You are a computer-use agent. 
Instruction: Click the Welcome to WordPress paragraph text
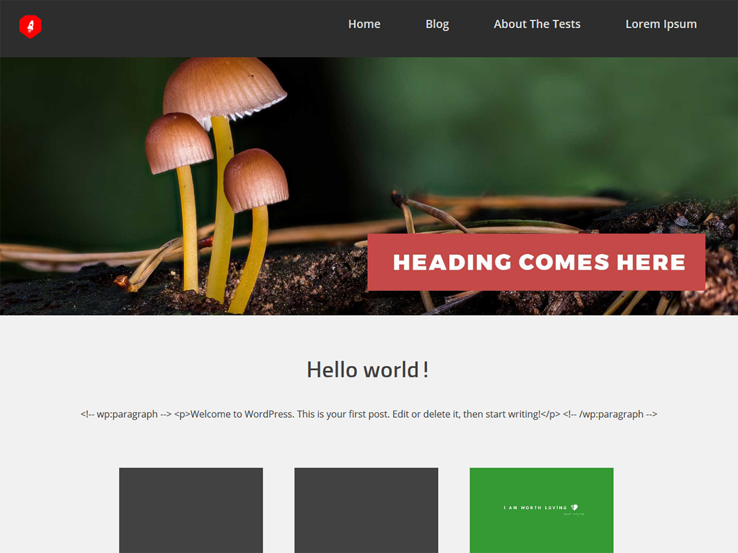[368, 414]
